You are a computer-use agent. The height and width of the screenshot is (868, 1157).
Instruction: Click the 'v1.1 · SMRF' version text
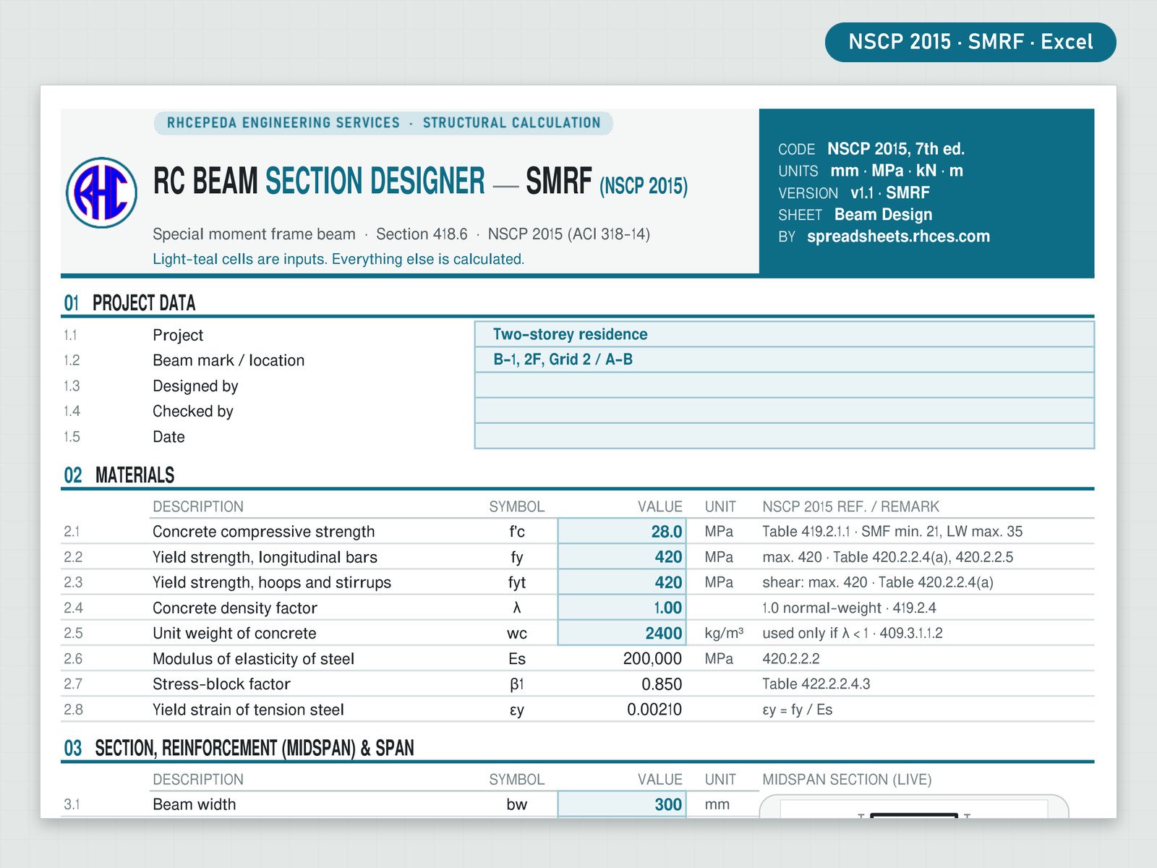point(890,193)
